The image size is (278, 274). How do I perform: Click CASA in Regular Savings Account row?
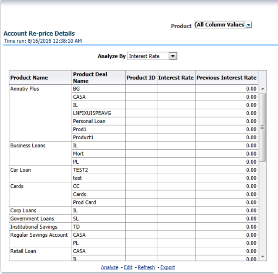pos(99,235)
